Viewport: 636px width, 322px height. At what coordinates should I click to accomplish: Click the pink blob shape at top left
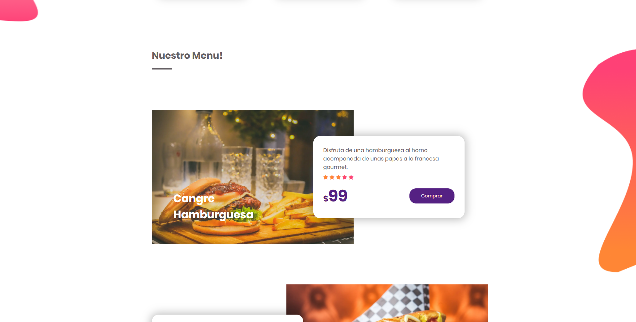click(x=18, y=10)
